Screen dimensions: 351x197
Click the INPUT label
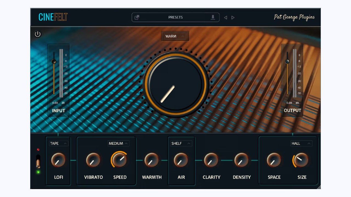coord(59,111)
